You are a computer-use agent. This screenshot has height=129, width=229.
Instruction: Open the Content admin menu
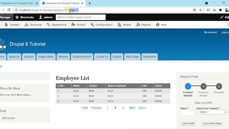point(12,25)
